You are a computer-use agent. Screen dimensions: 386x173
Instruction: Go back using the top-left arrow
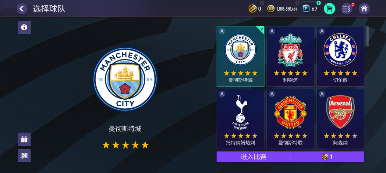22,9
